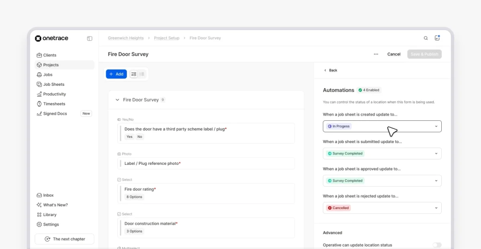Open Signed Docs in the sidebar
The height and width of the screenshot is (249, 481).
64,113
